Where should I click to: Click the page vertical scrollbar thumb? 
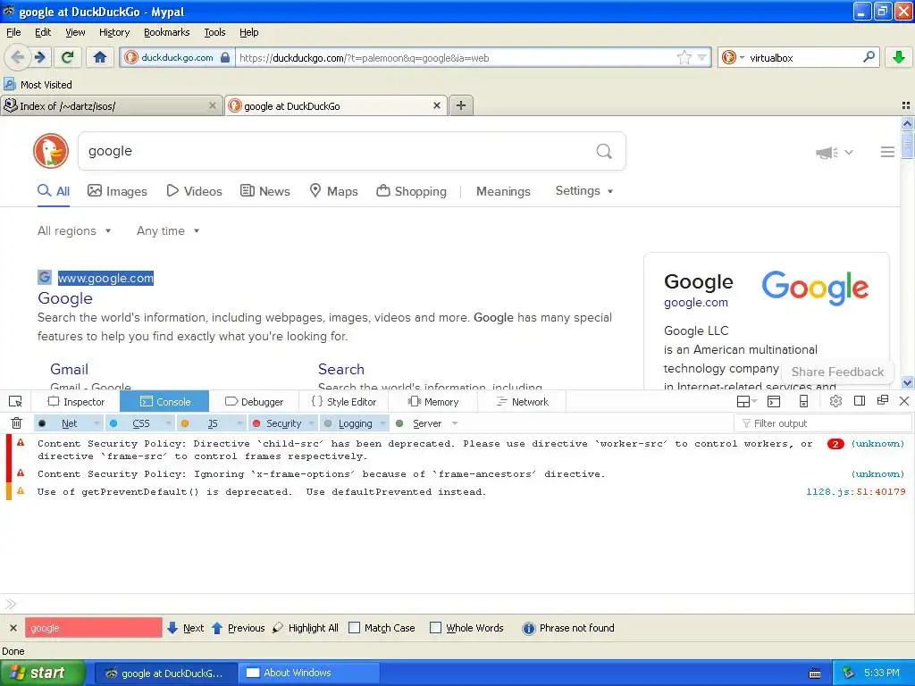(907, 145)
